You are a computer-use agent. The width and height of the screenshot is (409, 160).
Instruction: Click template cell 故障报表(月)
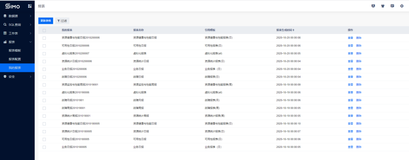pyautogui.click(x=213, y=100)
